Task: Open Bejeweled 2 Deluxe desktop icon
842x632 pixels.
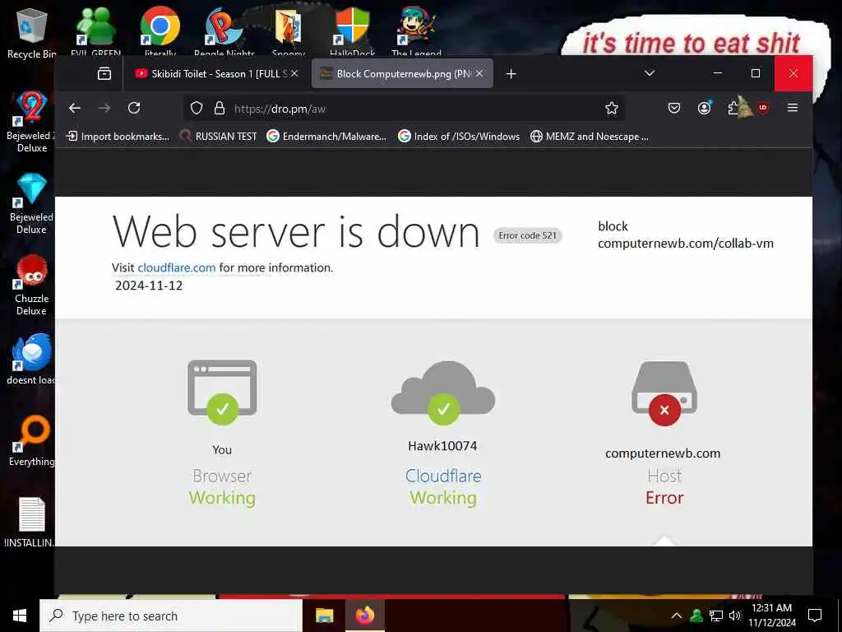Action: (31, 122)
